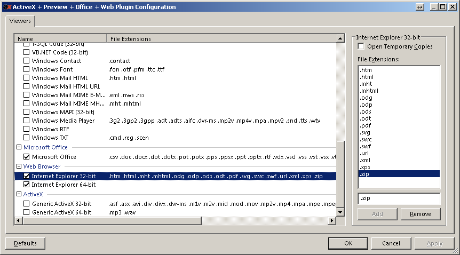Select .html in the extensions list
This screenshot has width=460, height=255.
click(x=399, y=77)
